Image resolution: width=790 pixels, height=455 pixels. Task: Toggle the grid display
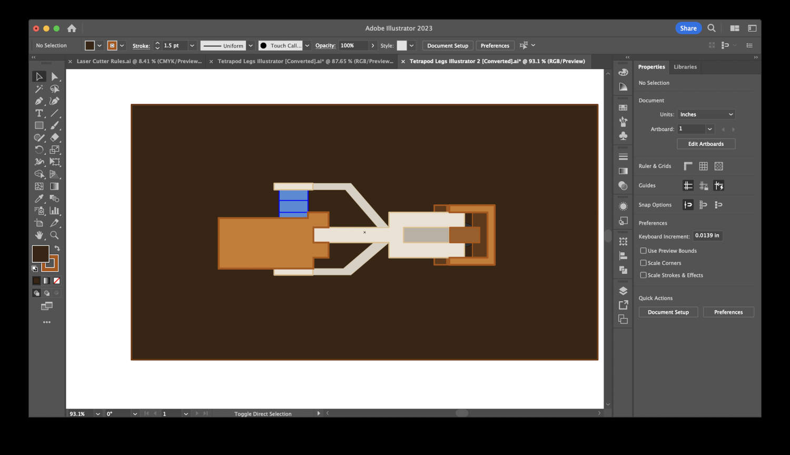[703, 166]
